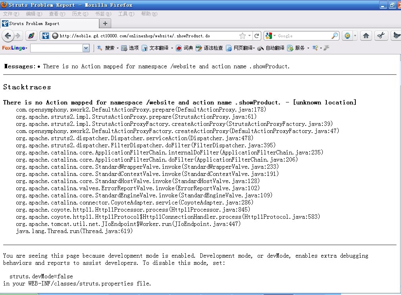Open a new tab with the plus button
The width and height of the screenshot is (401, 295).
point(105,23)
